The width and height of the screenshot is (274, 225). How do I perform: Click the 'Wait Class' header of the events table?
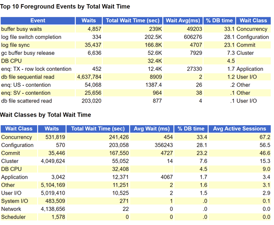coord(253,20)
